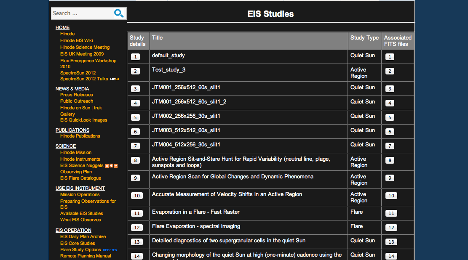Open study details button 1 for default_study
The height and width of the screenshot is (260, 468).
(x=135, y=57)
